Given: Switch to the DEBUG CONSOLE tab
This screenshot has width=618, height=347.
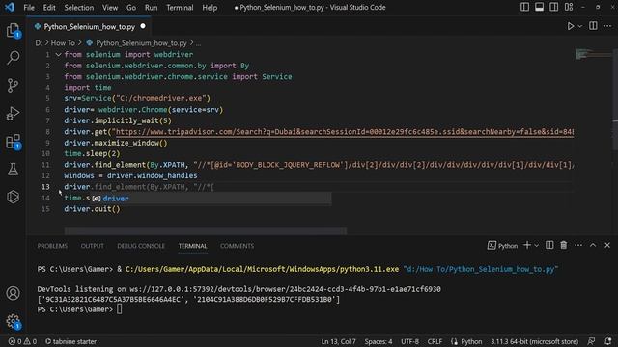Looking at the screenshot, I should point(141,246).
